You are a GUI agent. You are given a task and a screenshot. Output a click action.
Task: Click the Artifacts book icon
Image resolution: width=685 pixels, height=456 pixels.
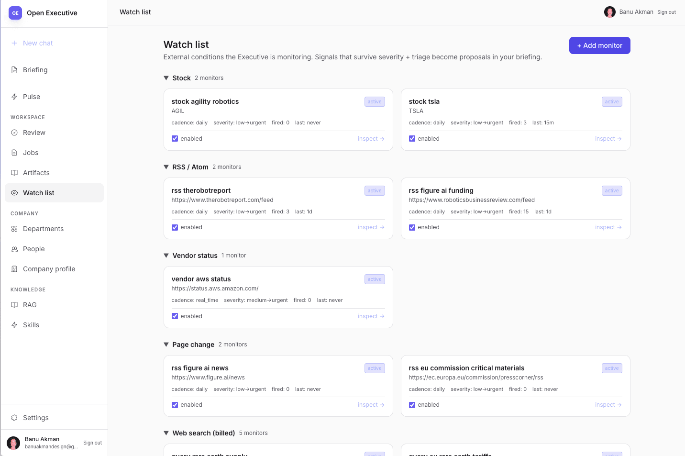click(x=14, y=173)
